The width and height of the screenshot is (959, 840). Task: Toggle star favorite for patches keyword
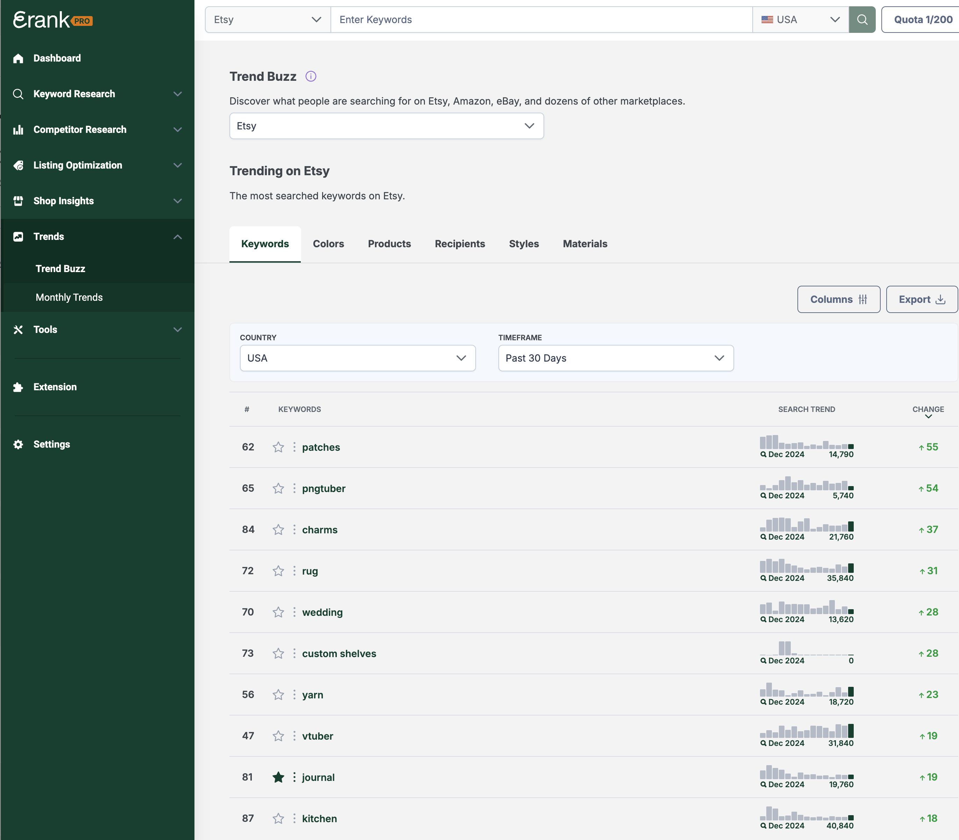[x=278, y=447]
